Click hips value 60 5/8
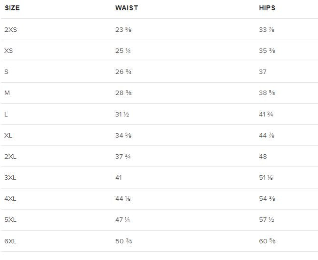318x260 pixels. [267, 241]
